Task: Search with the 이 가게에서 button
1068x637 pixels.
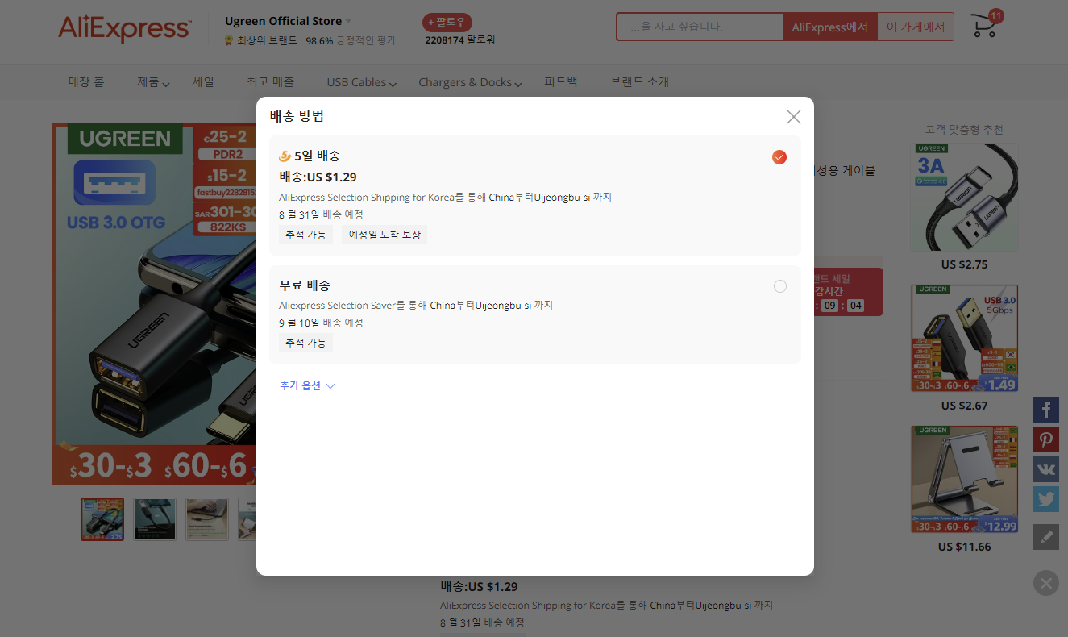Action: [916, 27]
